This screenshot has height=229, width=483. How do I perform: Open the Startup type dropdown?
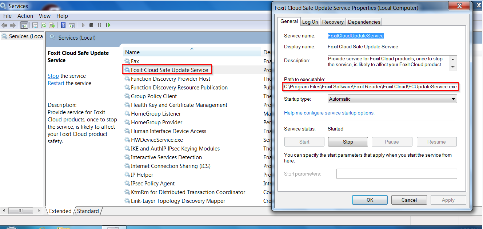click(x=392, y=99)
